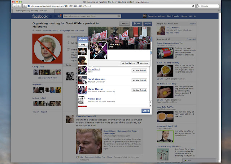This screenshot has width=231, height=164.
Task: Click Vashti Jane's guest thumbnail
Action: pyautogui.click(x=82, y=100)
